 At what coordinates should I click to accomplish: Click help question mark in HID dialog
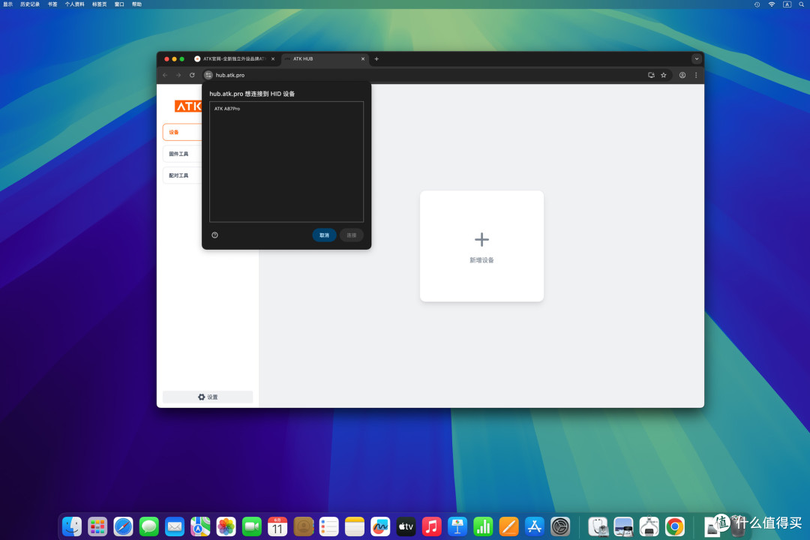pos(215,235)
